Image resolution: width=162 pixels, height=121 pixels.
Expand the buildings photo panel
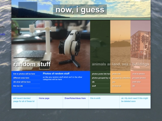(x=140, y=45)
